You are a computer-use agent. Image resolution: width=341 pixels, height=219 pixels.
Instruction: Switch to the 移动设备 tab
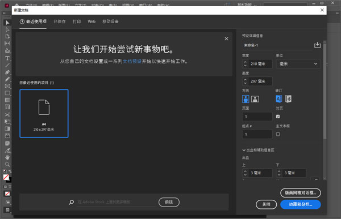click(x=110, y=22)
